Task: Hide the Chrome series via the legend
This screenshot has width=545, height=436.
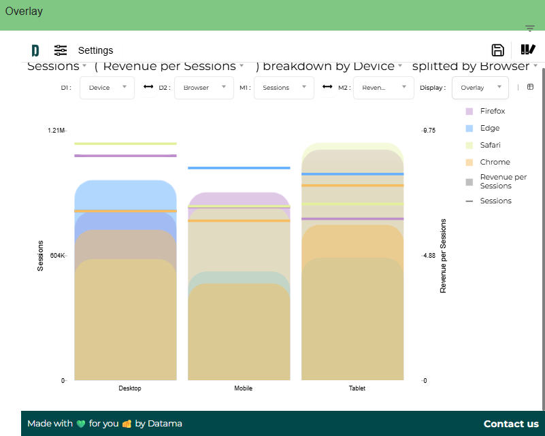Action: [491, 162]
